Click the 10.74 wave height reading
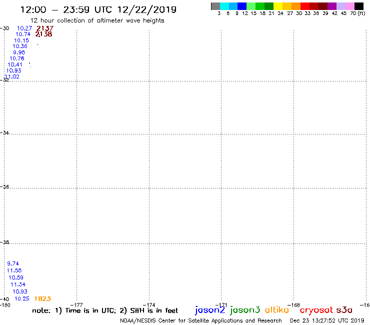Image resolution: width=370 pixels, height=325 pixels. 23,34
